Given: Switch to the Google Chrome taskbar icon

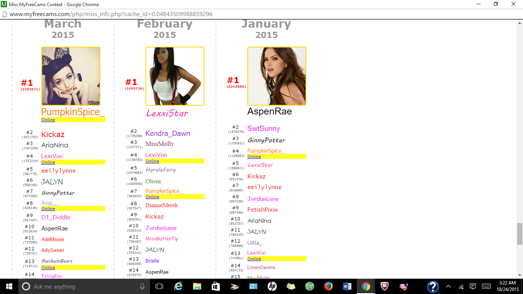Looking at the screenshot, I should pyautogui.click(x=366, y=286).
